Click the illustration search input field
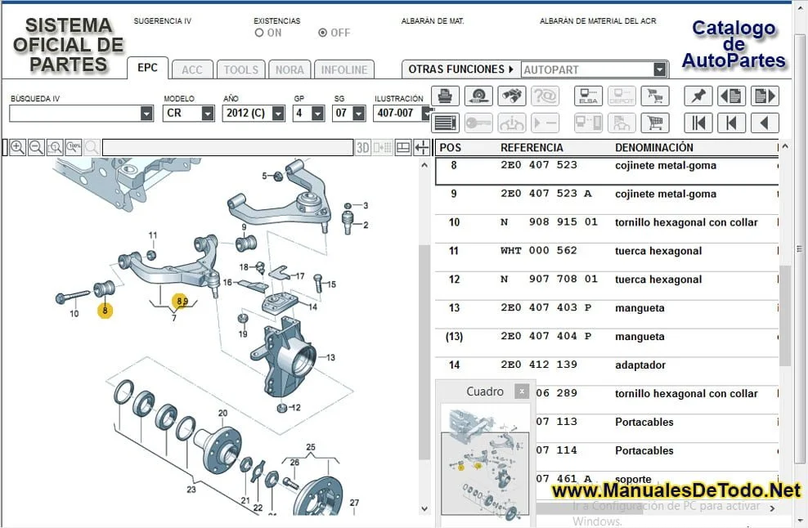Image resolution: width=808 pixels, height=528 pixels. tap(228, 148)
